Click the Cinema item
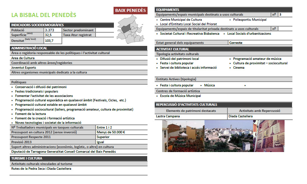 click(x=239, y=68)
